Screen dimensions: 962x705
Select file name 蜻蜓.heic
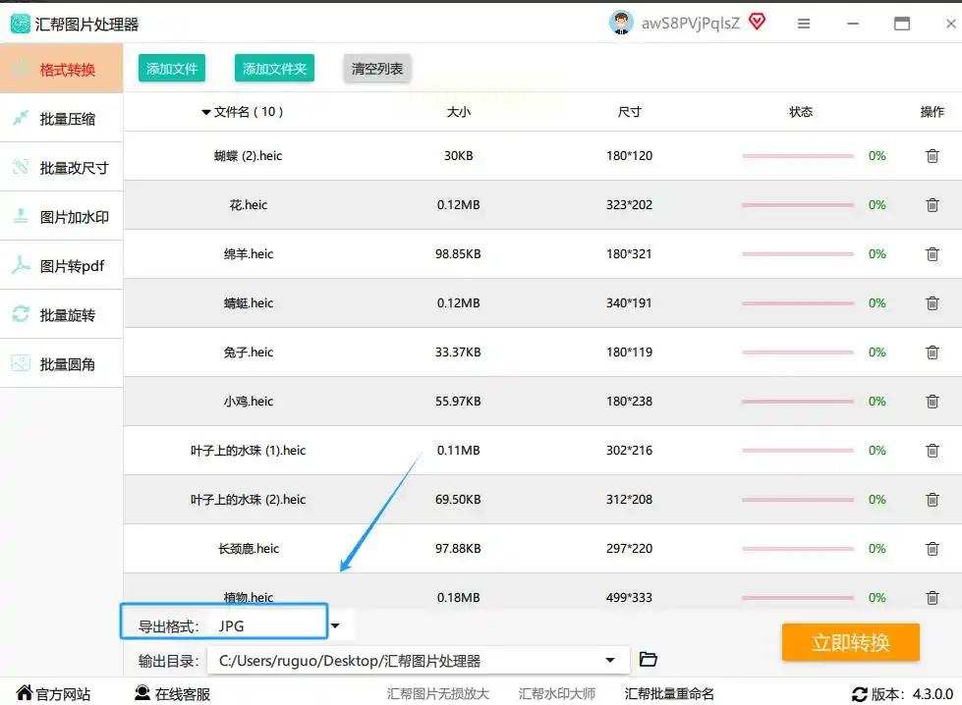click(248, 302)
